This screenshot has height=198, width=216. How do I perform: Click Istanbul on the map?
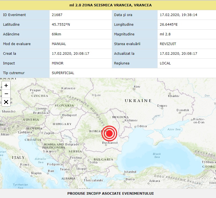(x=130, y=172)
